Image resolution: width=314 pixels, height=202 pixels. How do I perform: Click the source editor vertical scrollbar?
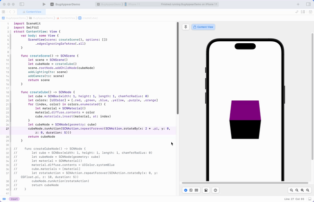coord(178,68)
